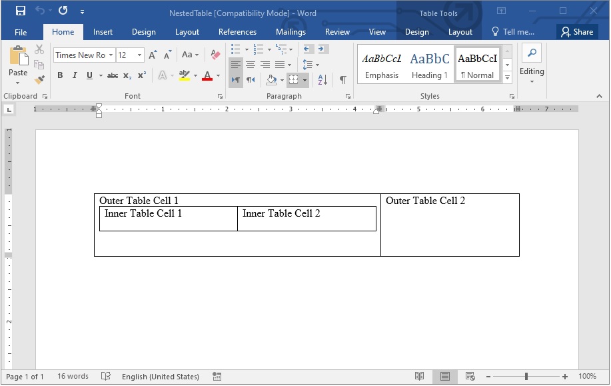Switch to the Mailings ribbon tab
This screenshot has height=386, width=611.
(x=291, y=31)
